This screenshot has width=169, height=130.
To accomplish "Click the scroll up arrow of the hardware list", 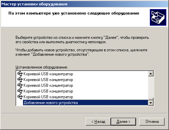I will [151, 74].
